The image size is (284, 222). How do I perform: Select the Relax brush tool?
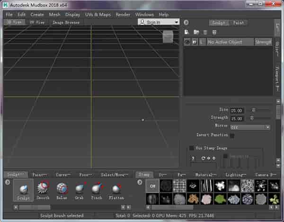[x=62, y=190]
